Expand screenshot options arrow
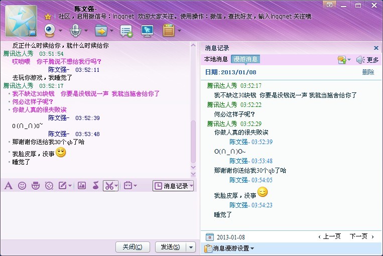383x256 pixels. coord(116,186)
